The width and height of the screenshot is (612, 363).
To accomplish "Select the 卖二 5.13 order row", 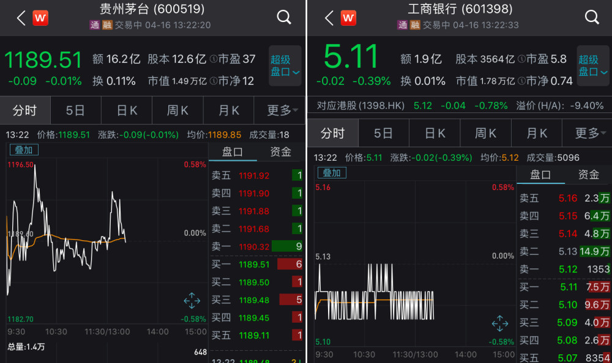I will point(564,252).
